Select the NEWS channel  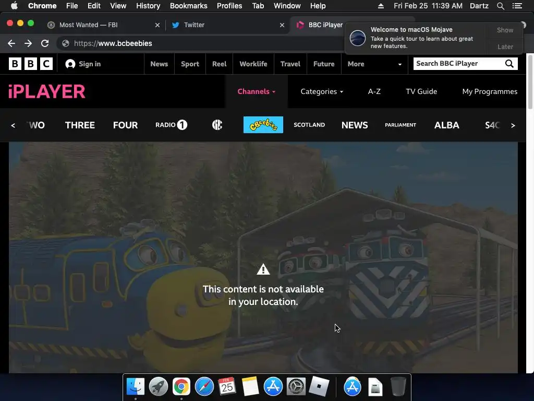coord(355,125)
